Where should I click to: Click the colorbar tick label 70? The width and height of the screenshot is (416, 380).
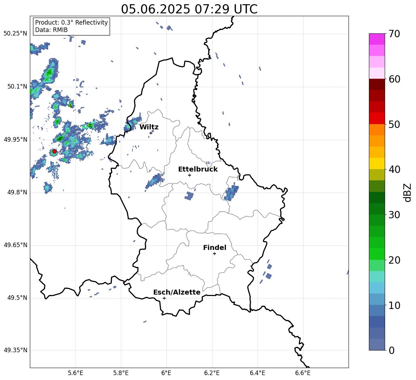click(394, 34)
